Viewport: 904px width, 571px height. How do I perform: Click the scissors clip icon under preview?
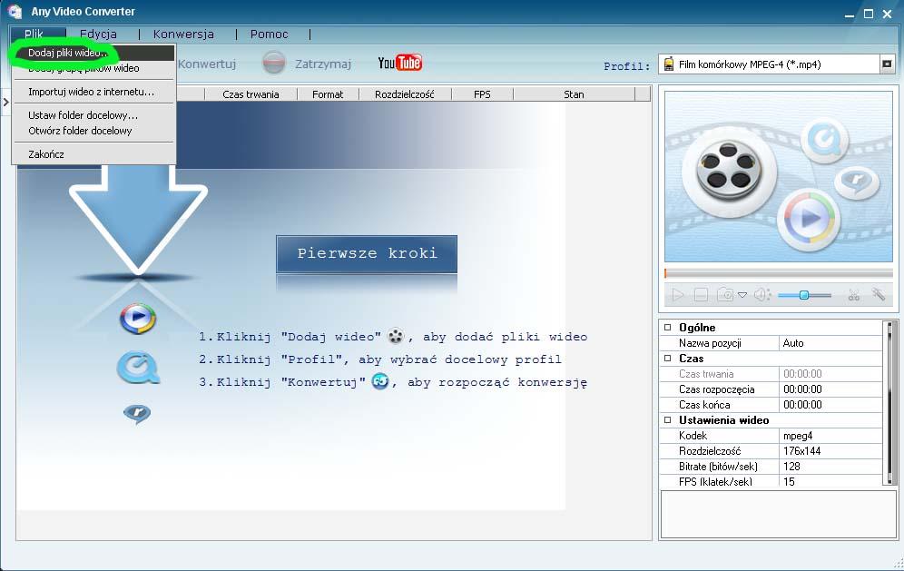pos(854,295)
